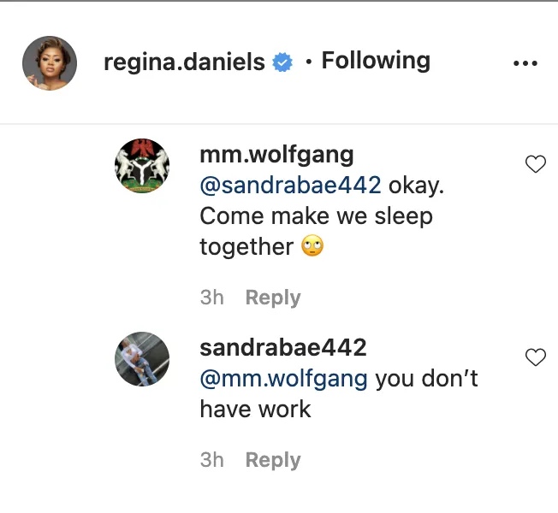Select the "Come make we sleep" comment text

(x=316, y=216)
